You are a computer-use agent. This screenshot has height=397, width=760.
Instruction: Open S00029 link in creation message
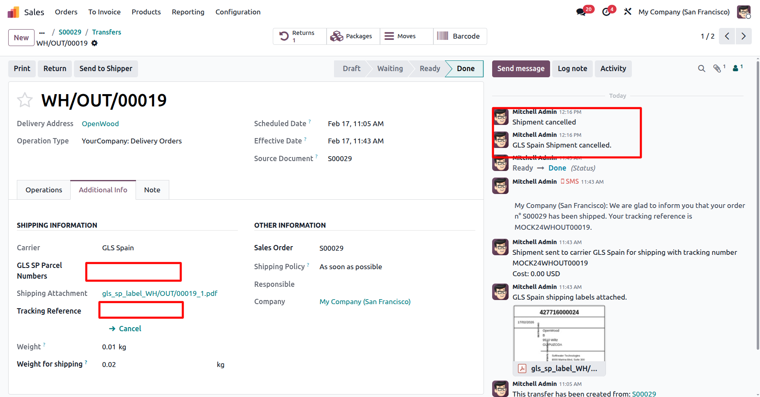click(x=644, y=394)
